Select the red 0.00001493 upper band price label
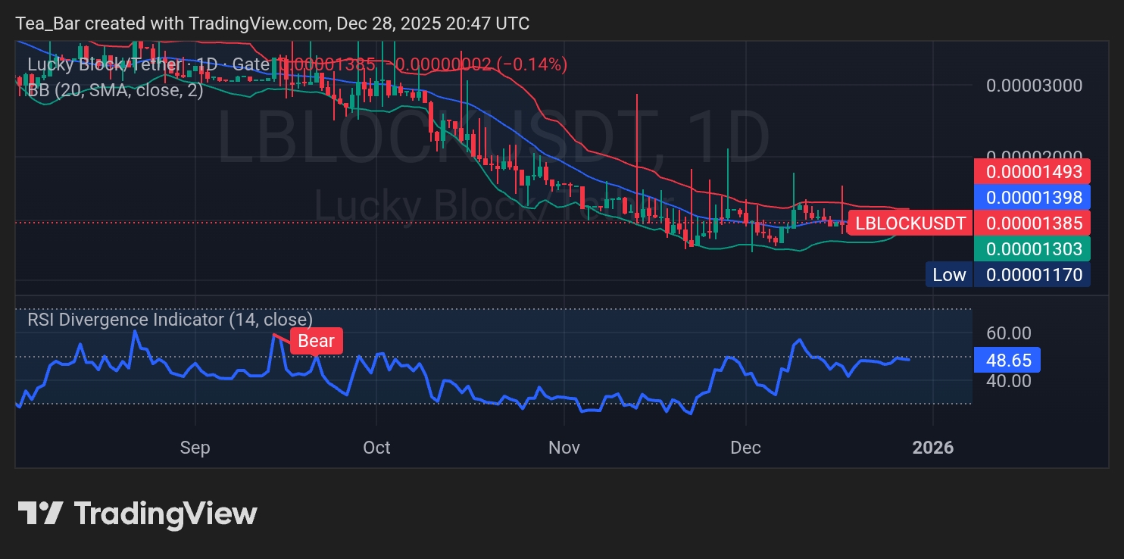The height and width of the screenshot is (559, 1124). pyautogui.click(x=1032, y=171)
